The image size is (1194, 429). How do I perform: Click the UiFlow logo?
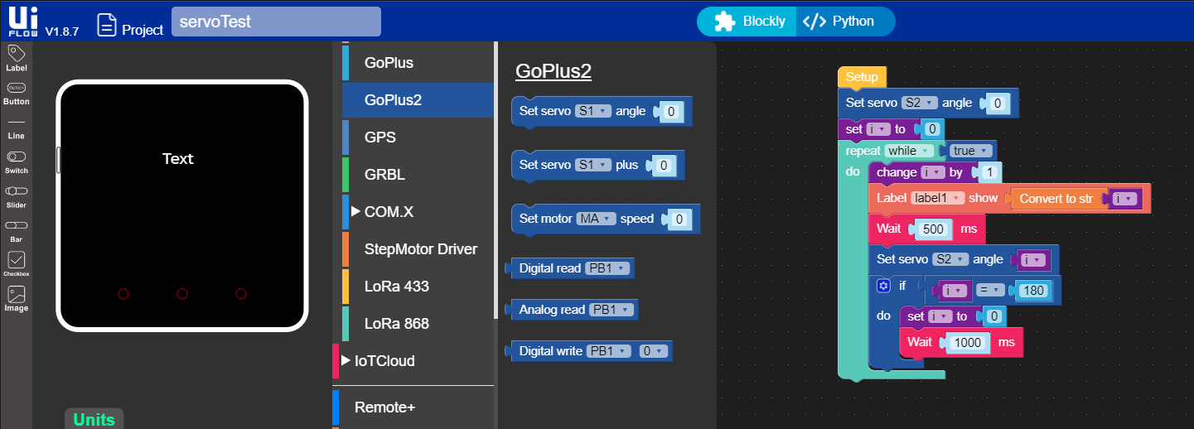pyautogui.click(x=22, y=20)
